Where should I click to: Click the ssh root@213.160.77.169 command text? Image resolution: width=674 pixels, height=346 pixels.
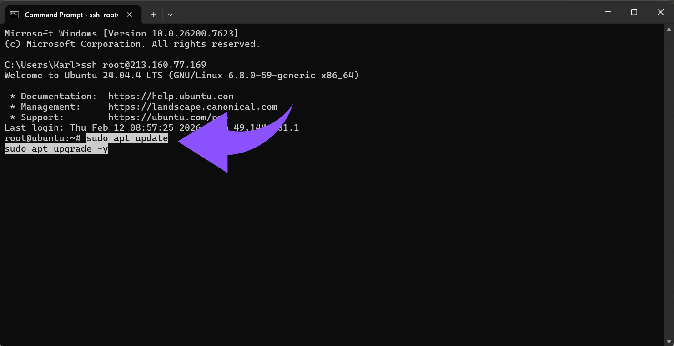(x=146, y=65)
